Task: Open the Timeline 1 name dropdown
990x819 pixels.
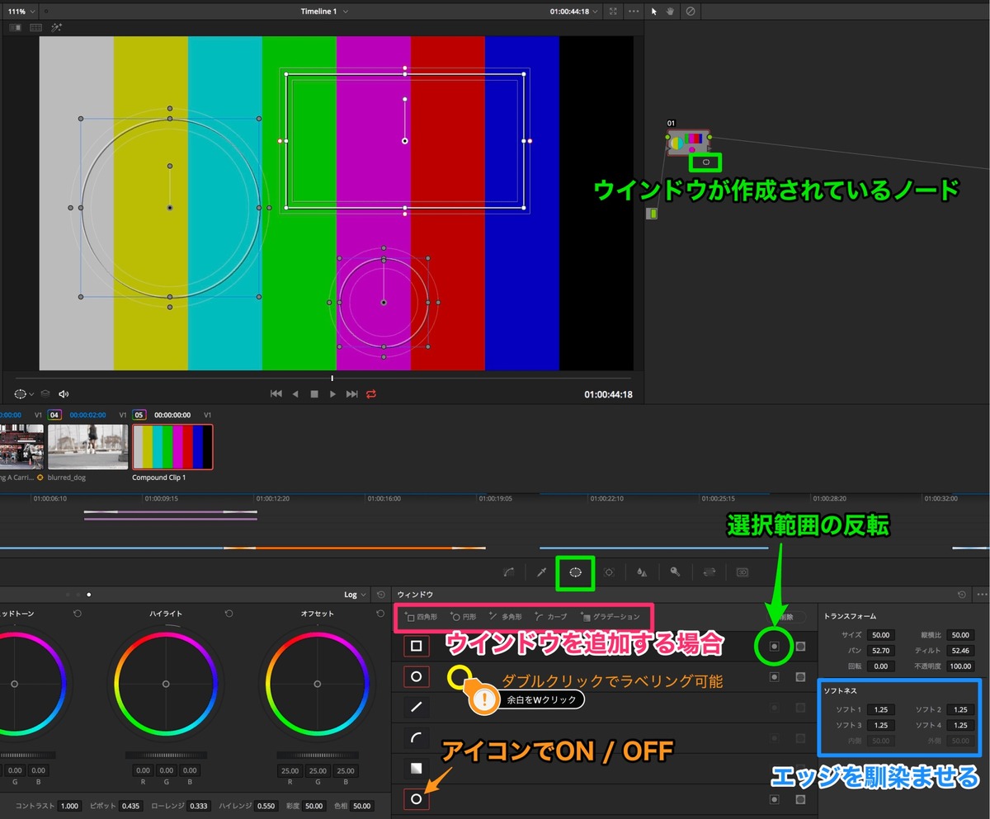Action: coord(325,12)
